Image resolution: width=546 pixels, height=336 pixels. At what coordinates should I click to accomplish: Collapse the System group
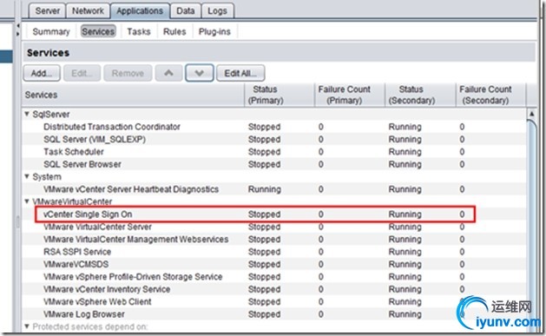point(27,176)
